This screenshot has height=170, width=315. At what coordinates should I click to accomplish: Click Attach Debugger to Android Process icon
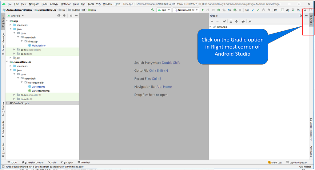click(x=235, y=10)
